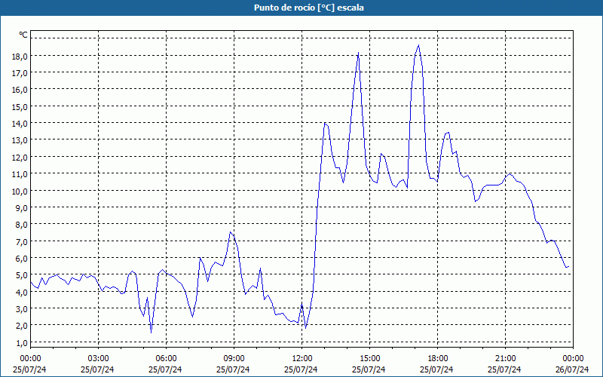Select the 8,0 value on the temperature axis
Screen dimensions: 603x377
tap(22, 224)
